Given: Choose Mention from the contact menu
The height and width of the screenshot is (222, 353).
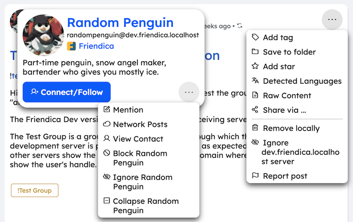Looking at the screenshot, I should point(127,110).
